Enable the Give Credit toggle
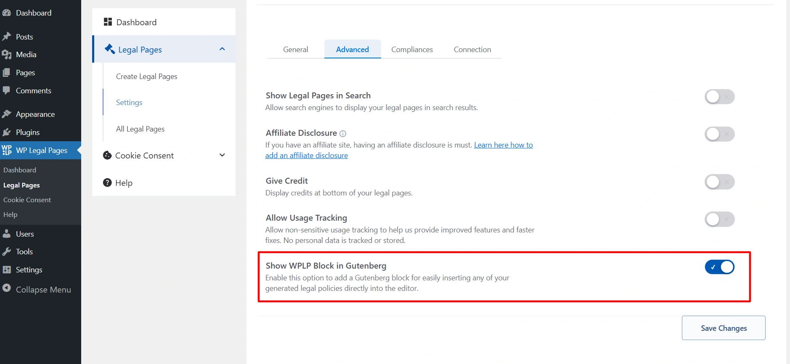 pyautogui.click(x=719, y=182)
